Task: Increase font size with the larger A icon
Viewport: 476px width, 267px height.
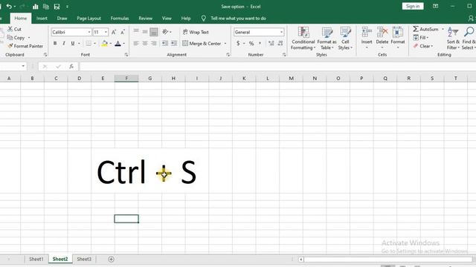Action: tap(114, 32)
